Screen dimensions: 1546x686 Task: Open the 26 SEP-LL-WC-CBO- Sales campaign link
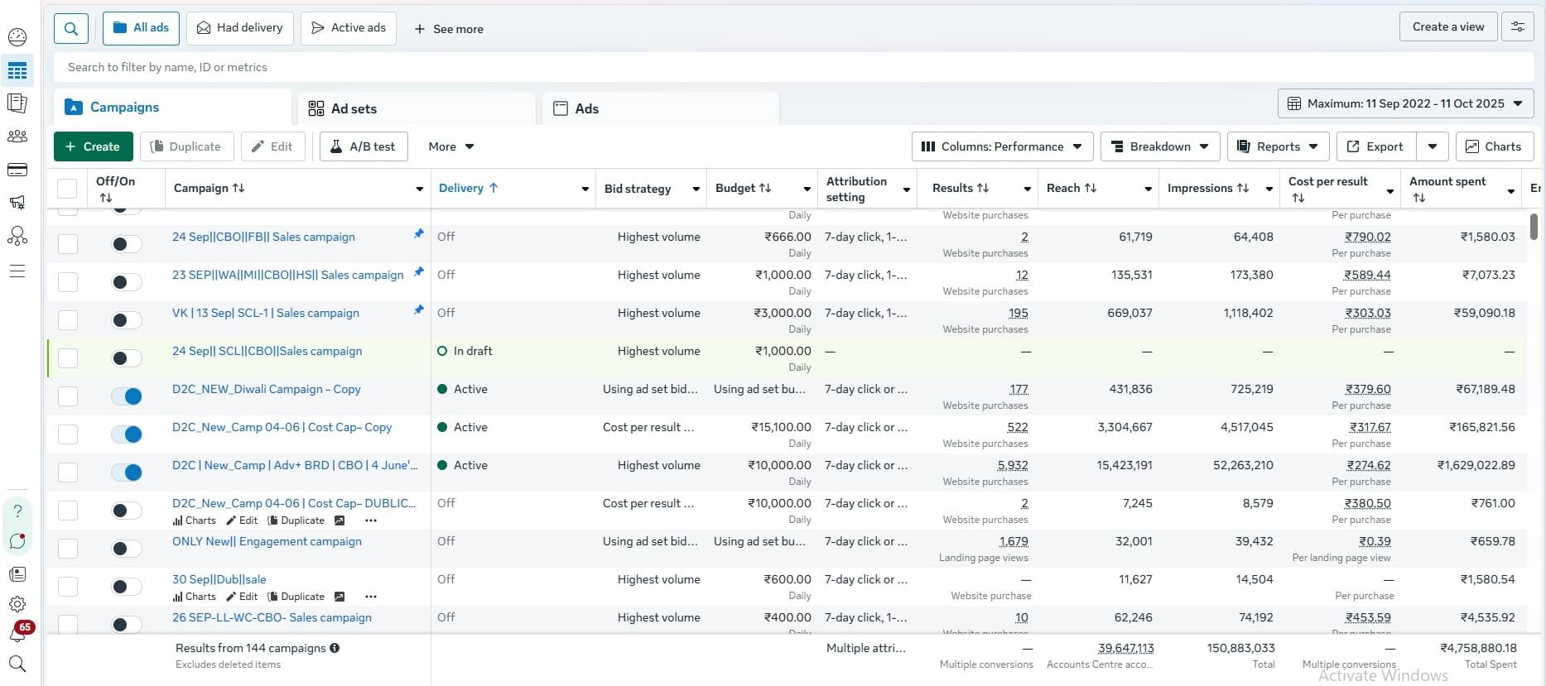coord(272,617)
